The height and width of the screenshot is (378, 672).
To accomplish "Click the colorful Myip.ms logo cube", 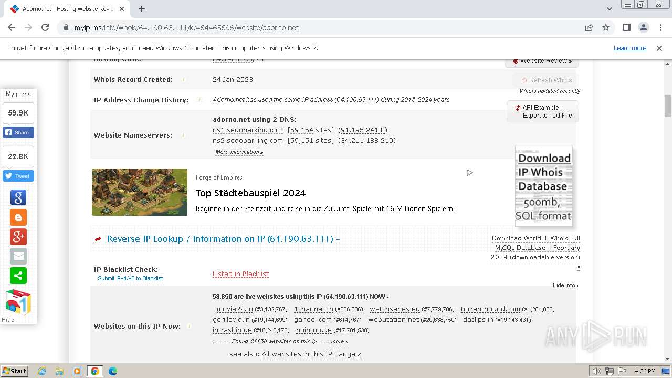I will click(18, 301).
